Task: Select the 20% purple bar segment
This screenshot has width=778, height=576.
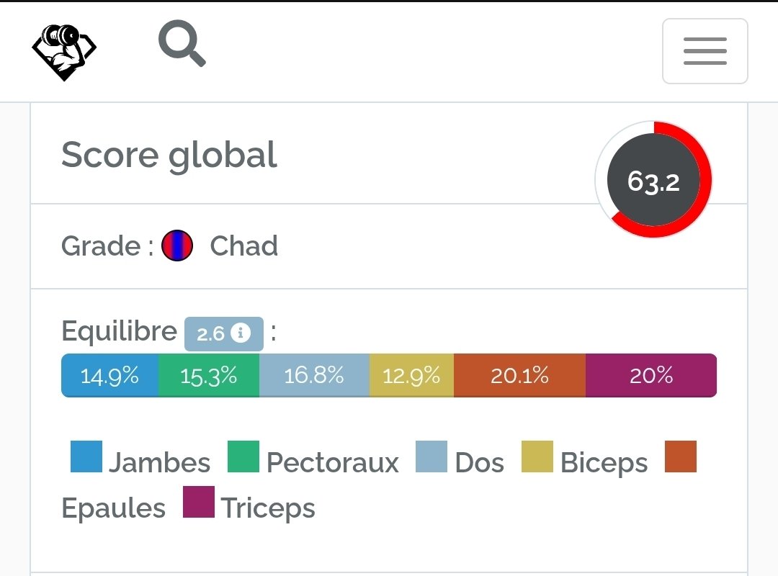Action: pos(651,375)
